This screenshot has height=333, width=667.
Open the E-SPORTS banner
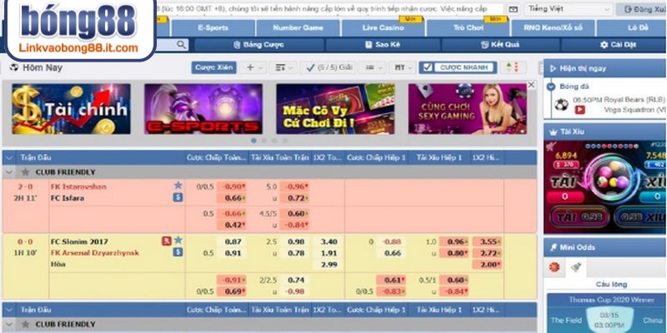point(203,109)
